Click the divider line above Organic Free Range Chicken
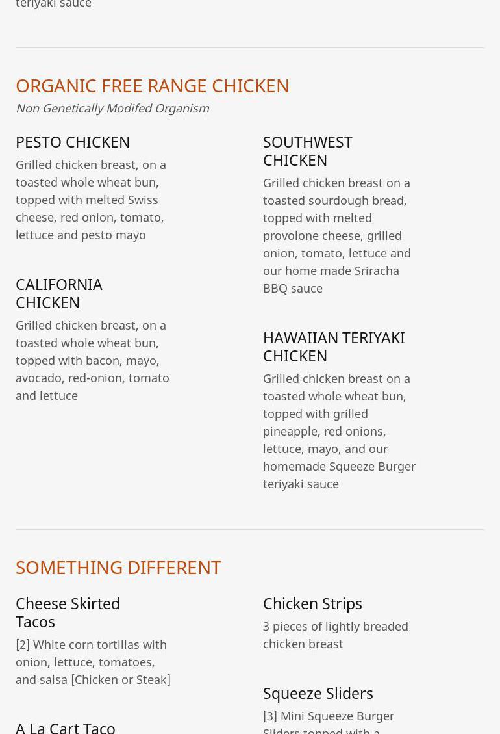 250,47
